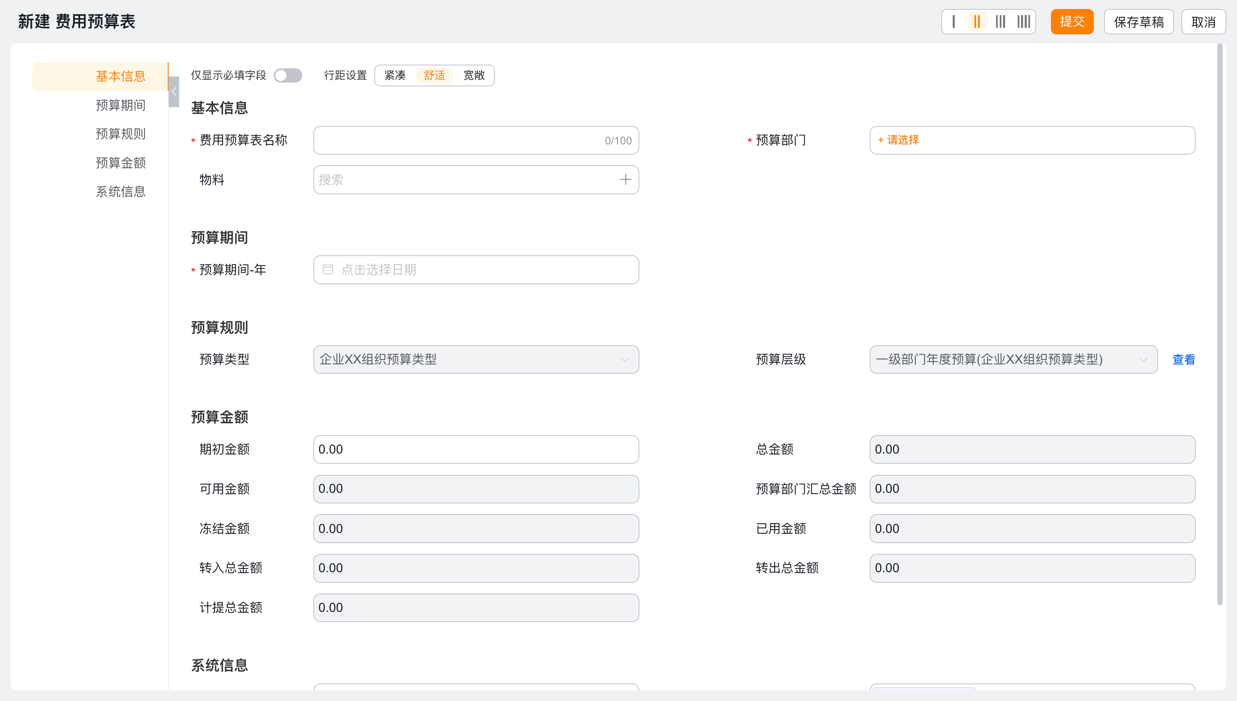
Task: Jump to 预算金额 section in sidebar
Action: pos(120,163)
